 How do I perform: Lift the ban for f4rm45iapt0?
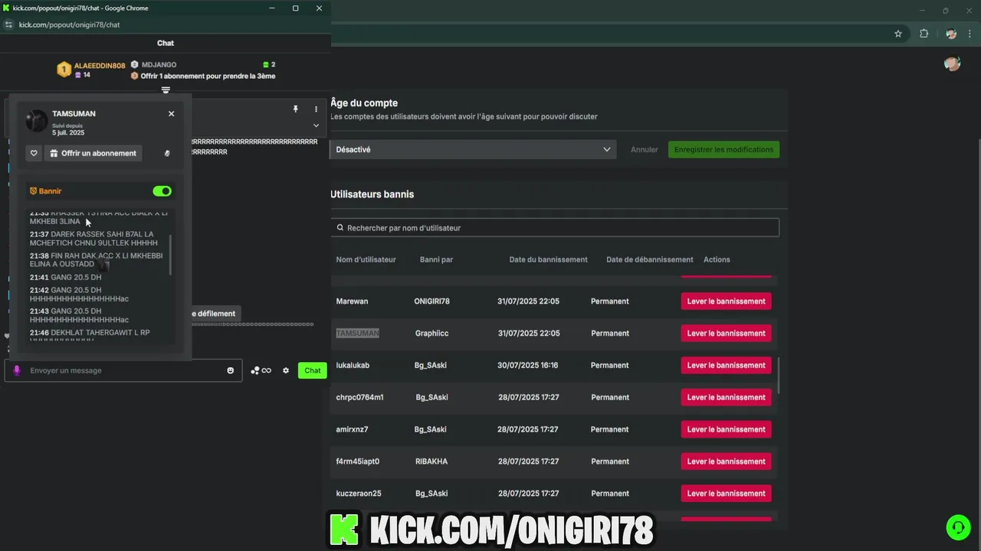(726, 461)
